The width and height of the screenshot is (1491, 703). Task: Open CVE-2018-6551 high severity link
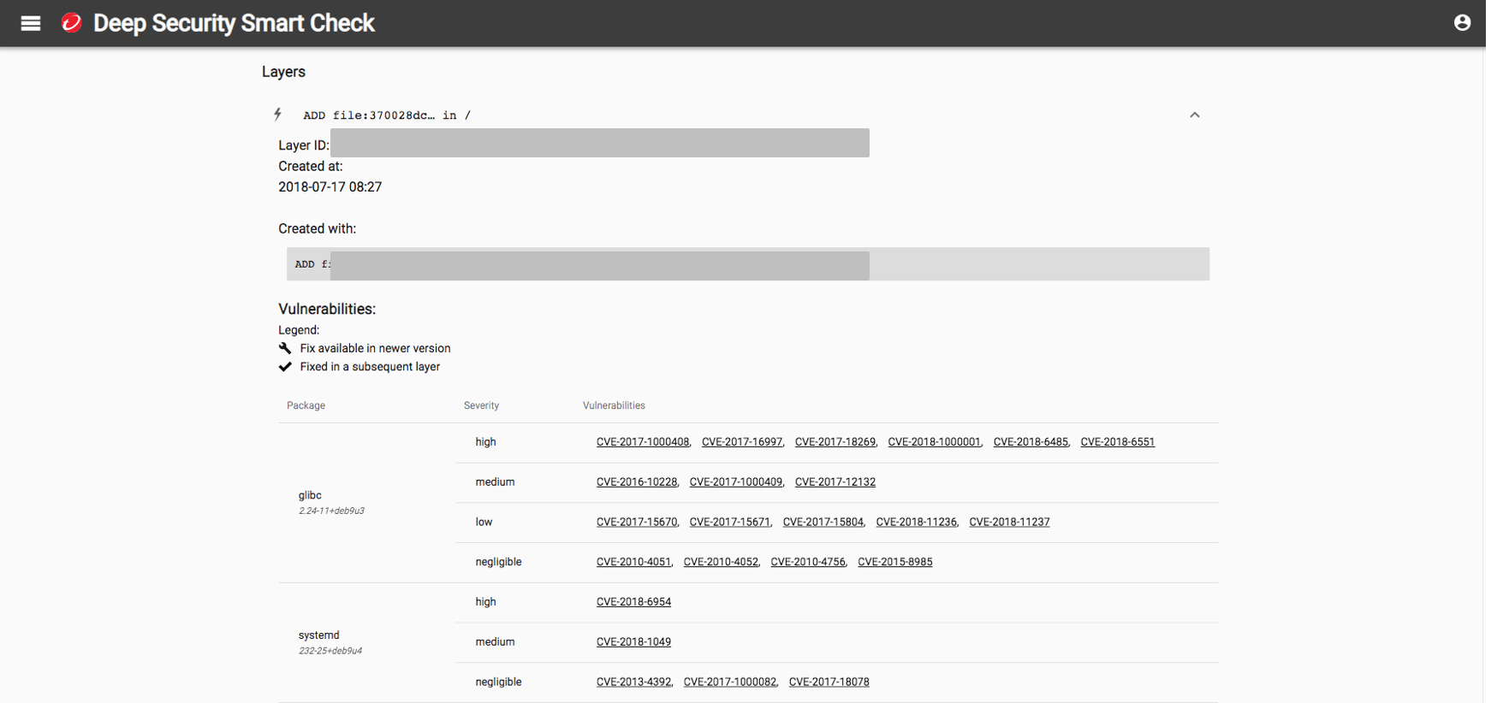[x=1117, y=442]
